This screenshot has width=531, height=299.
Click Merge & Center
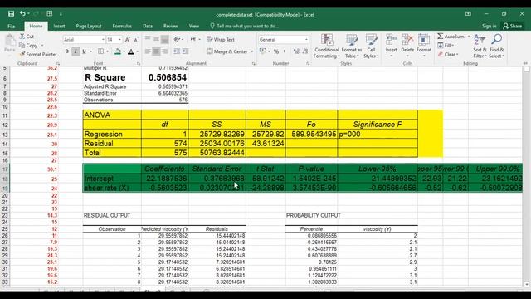227,51
